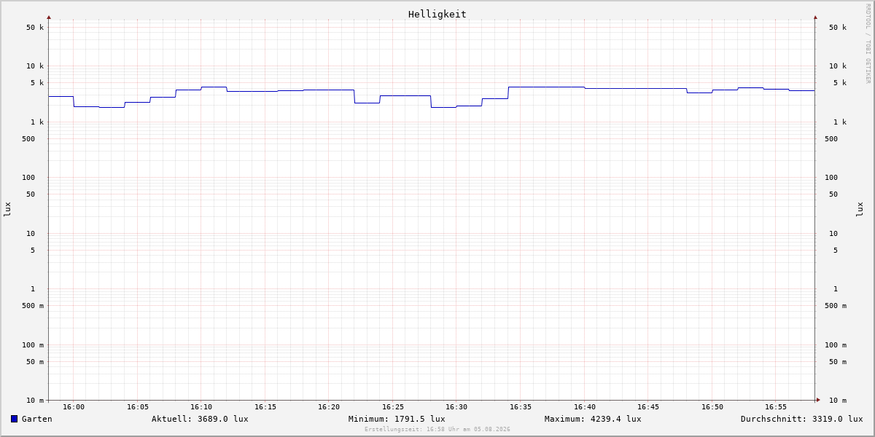Screen dimensions: 875x437
Task: Click the red arrow at the x-axis end
Action: click(818, 399)
